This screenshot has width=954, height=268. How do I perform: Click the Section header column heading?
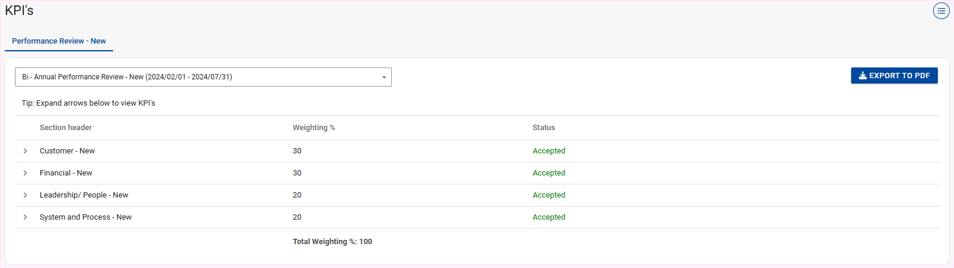click(x=66, y=128)
